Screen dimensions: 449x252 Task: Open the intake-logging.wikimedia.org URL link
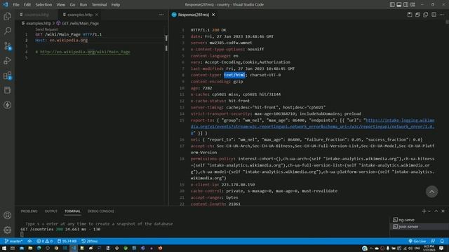point(312,127)
